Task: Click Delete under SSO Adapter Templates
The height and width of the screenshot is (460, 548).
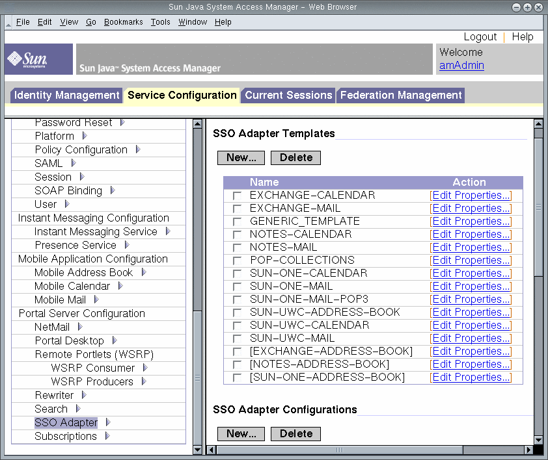Action: tap(295, 158)
